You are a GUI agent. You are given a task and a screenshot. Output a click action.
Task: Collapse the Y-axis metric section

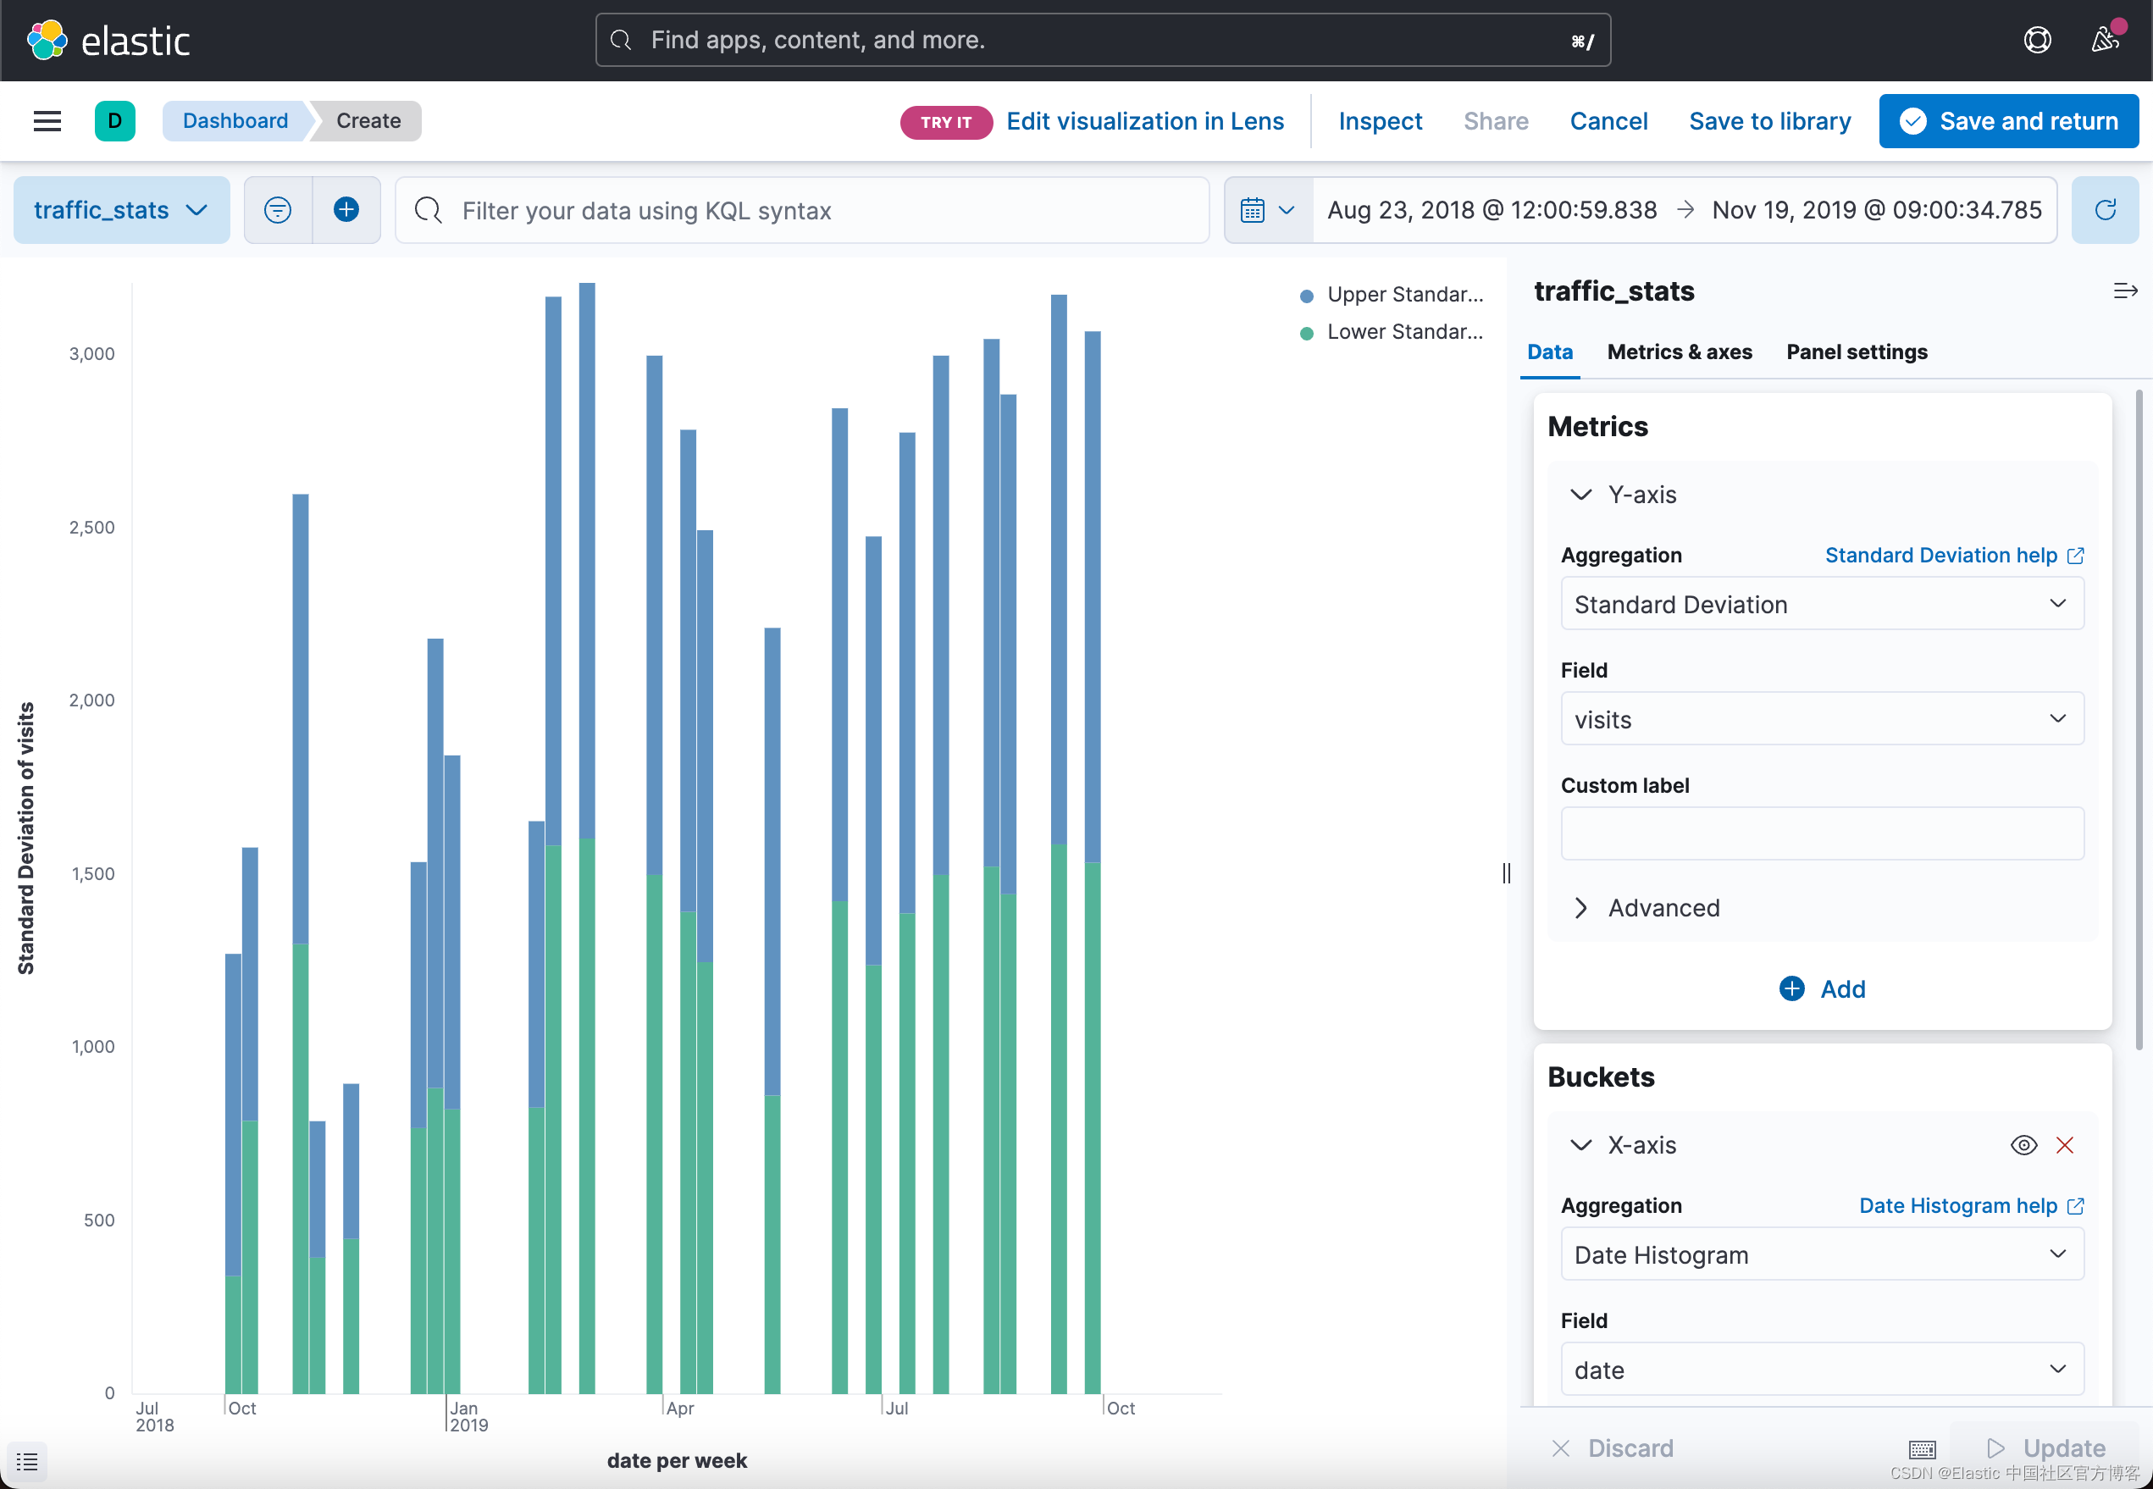coord(1580,495)
